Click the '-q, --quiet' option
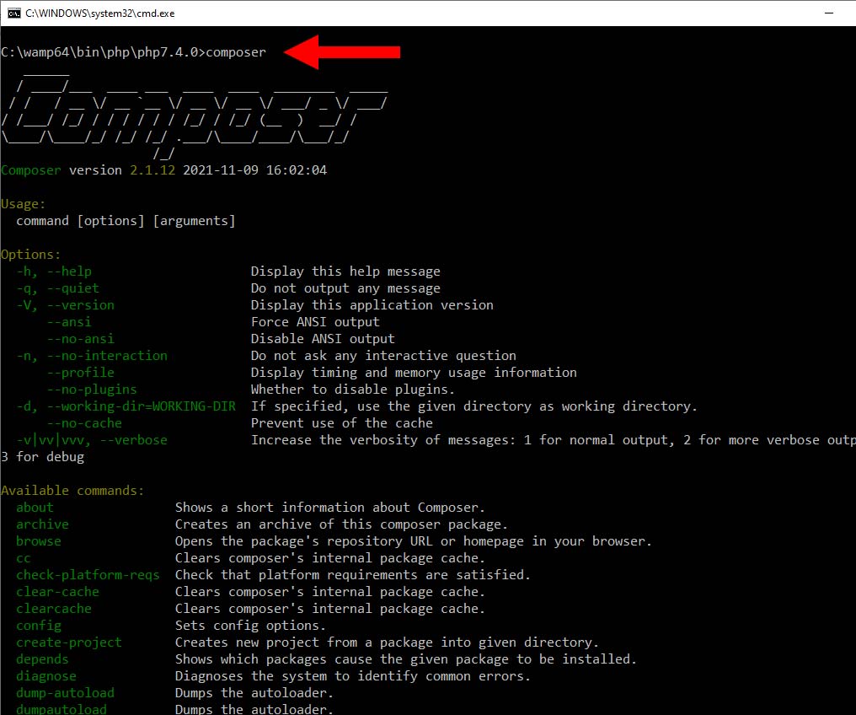 point(58,288)
